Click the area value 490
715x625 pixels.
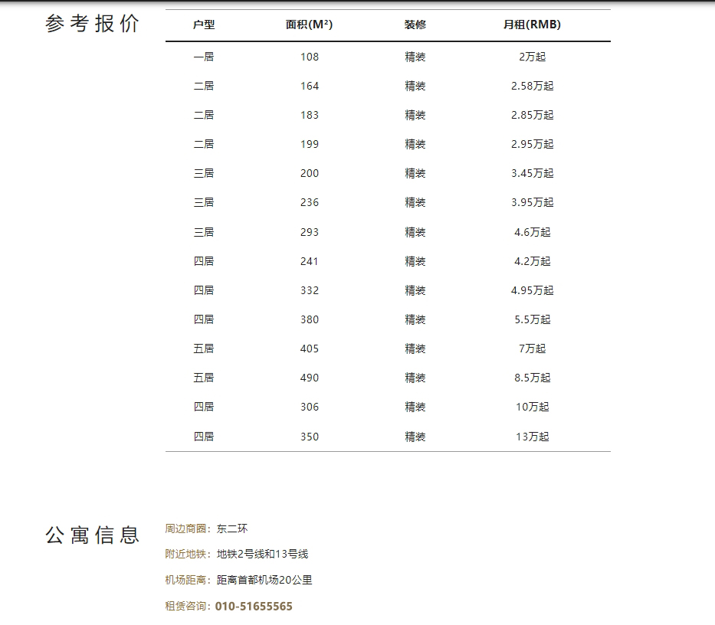(310, 378)
